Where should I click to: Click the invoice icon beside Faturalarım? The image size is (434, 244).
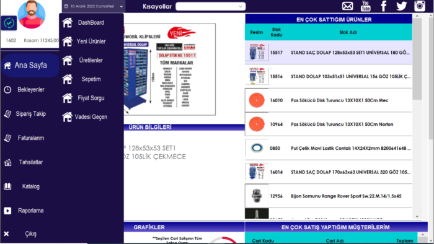click(7, 138)
